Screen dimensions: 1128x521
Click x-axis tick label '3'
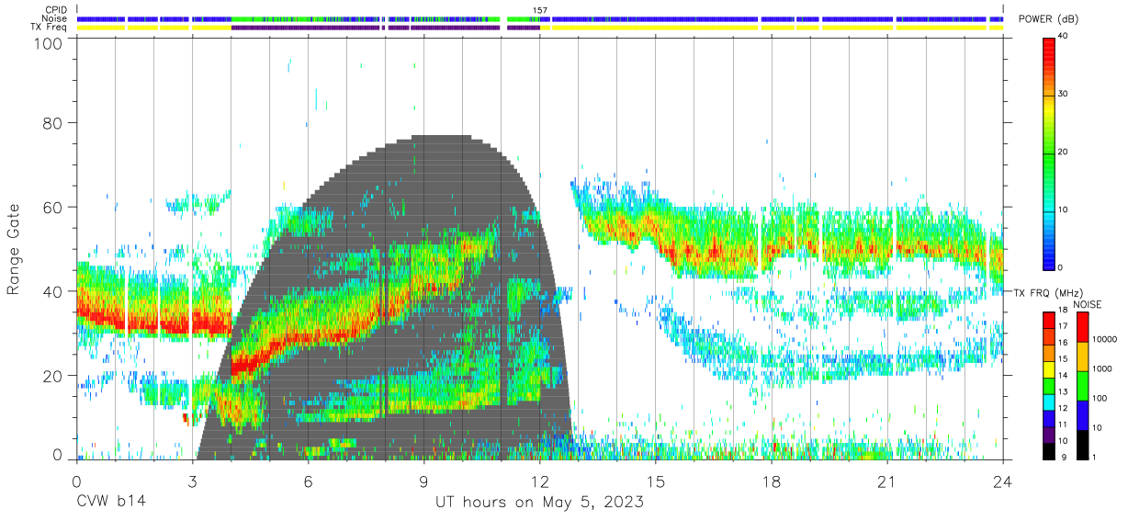click(x=192, y=481)
